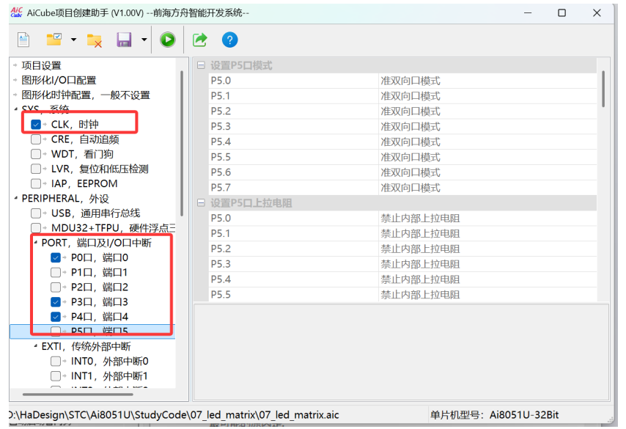Select the 图形化I/O口配置 tree item

click(59, 80)
